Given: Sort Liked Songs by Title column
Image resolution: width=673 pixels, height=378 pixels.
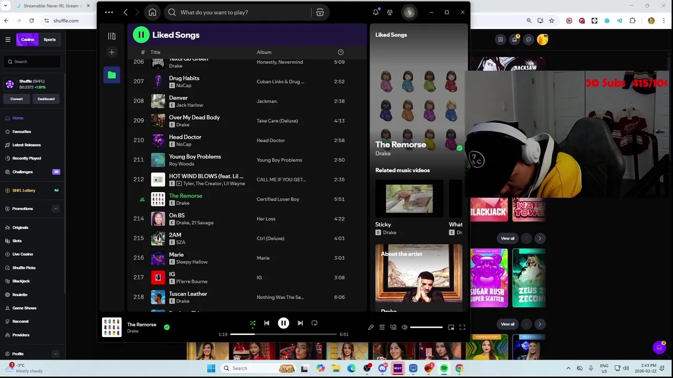Looking at the screenshot, I should click(155, 52).
